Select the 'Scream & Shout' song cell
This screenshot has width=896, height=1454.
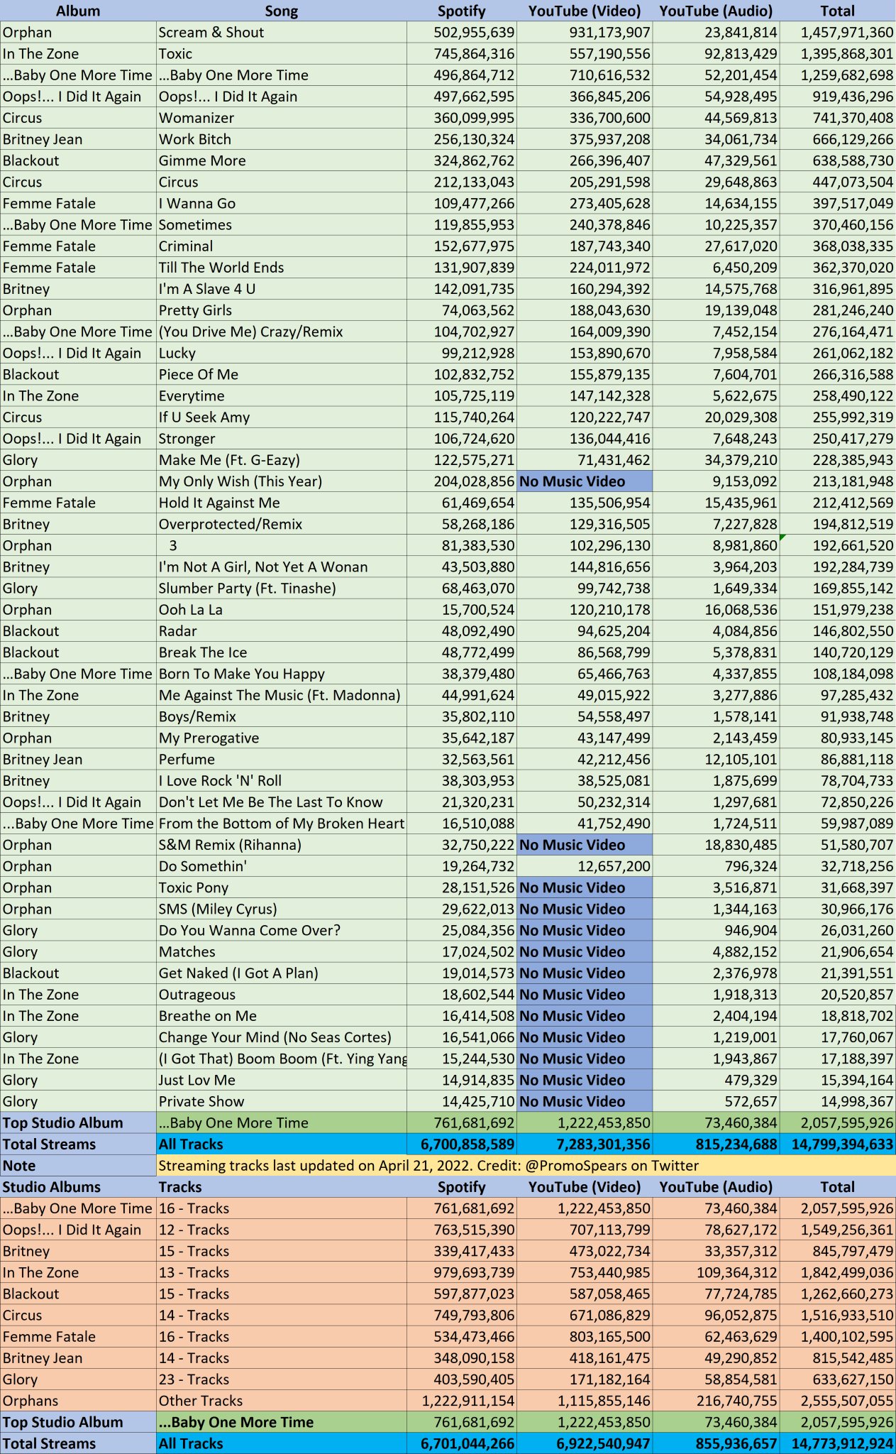click(x=282, y=33)
